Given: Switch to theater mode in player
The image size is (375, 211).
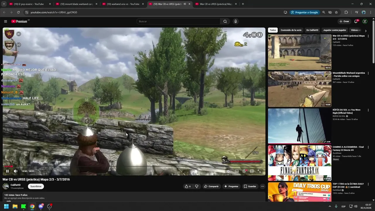Looking at the screenshot, I should coord(252,171).
